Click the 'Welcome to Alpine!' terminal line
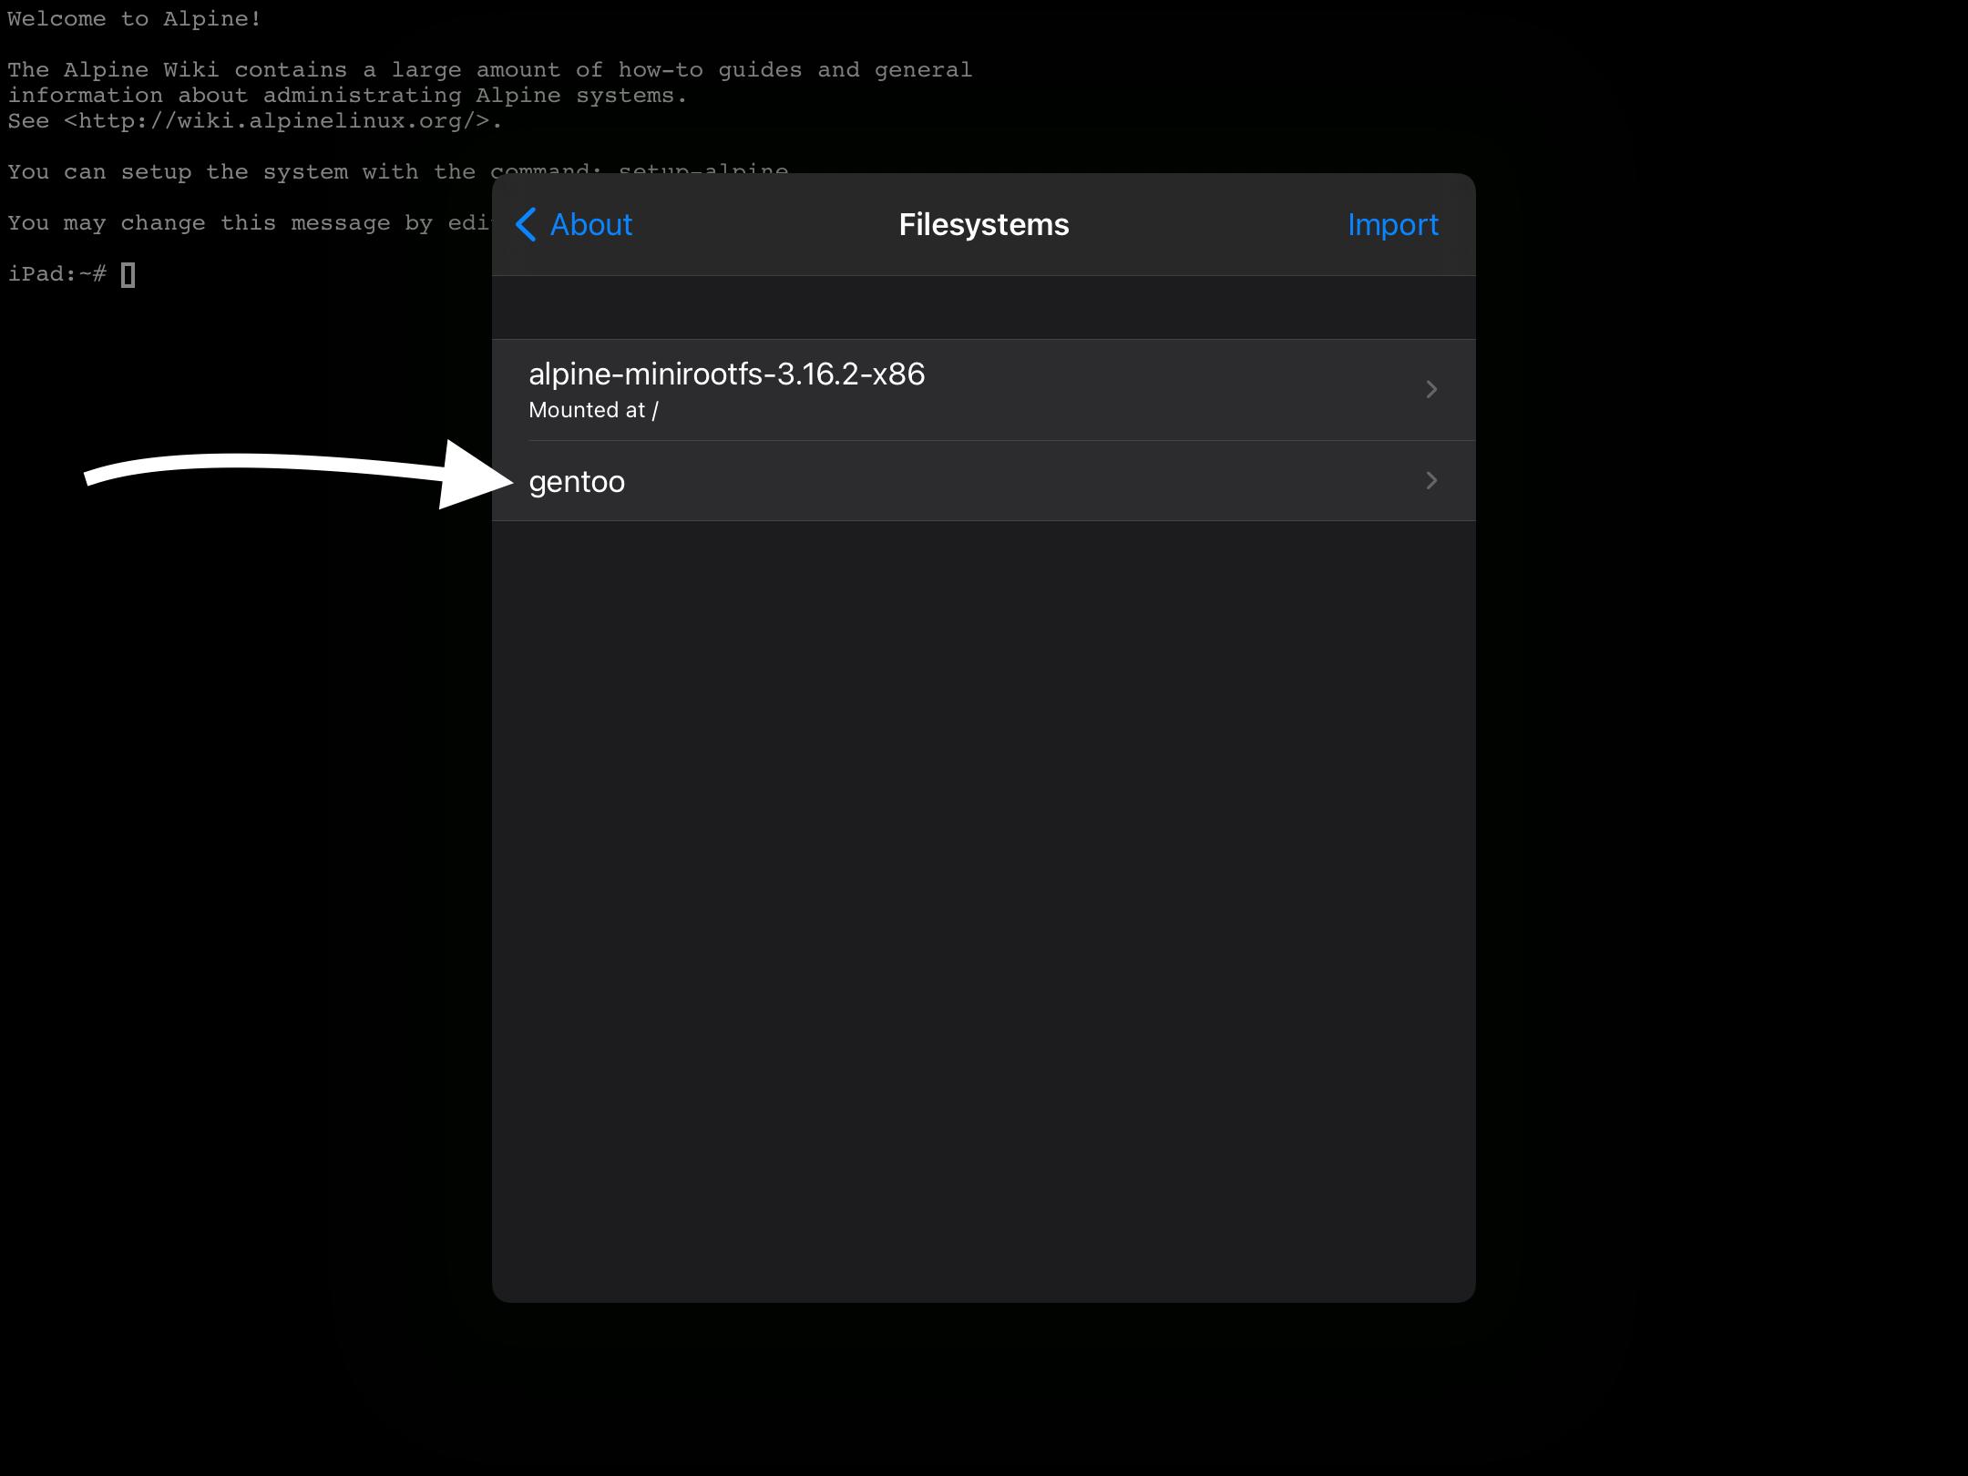1968x1476 pixels. [x=135, y=19]
